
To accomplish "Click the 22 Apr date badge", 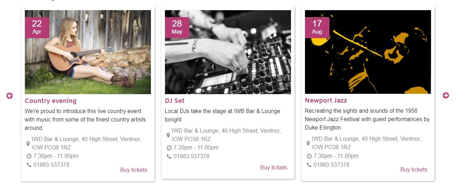I will pos(37,27).
